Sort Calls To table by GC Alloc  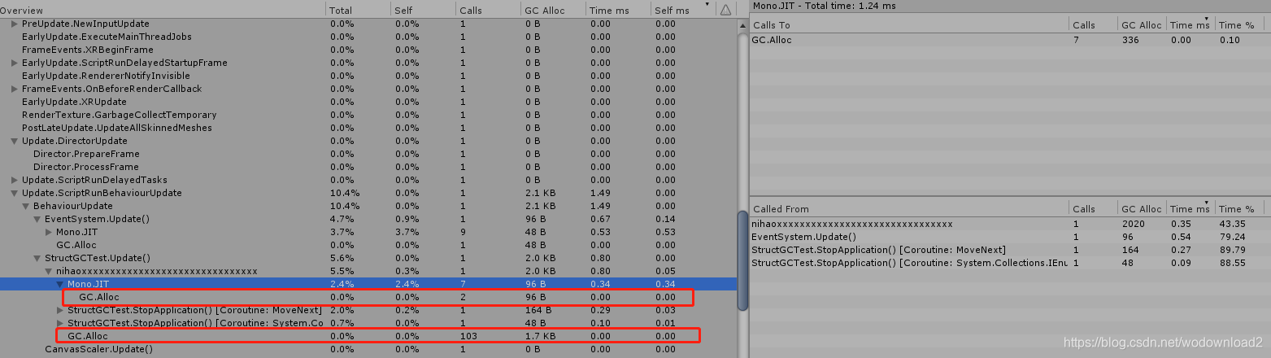(1141, 25)
